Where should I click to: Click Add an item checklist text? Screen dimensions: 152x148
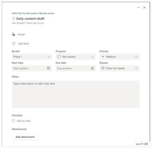pos(24,121)
